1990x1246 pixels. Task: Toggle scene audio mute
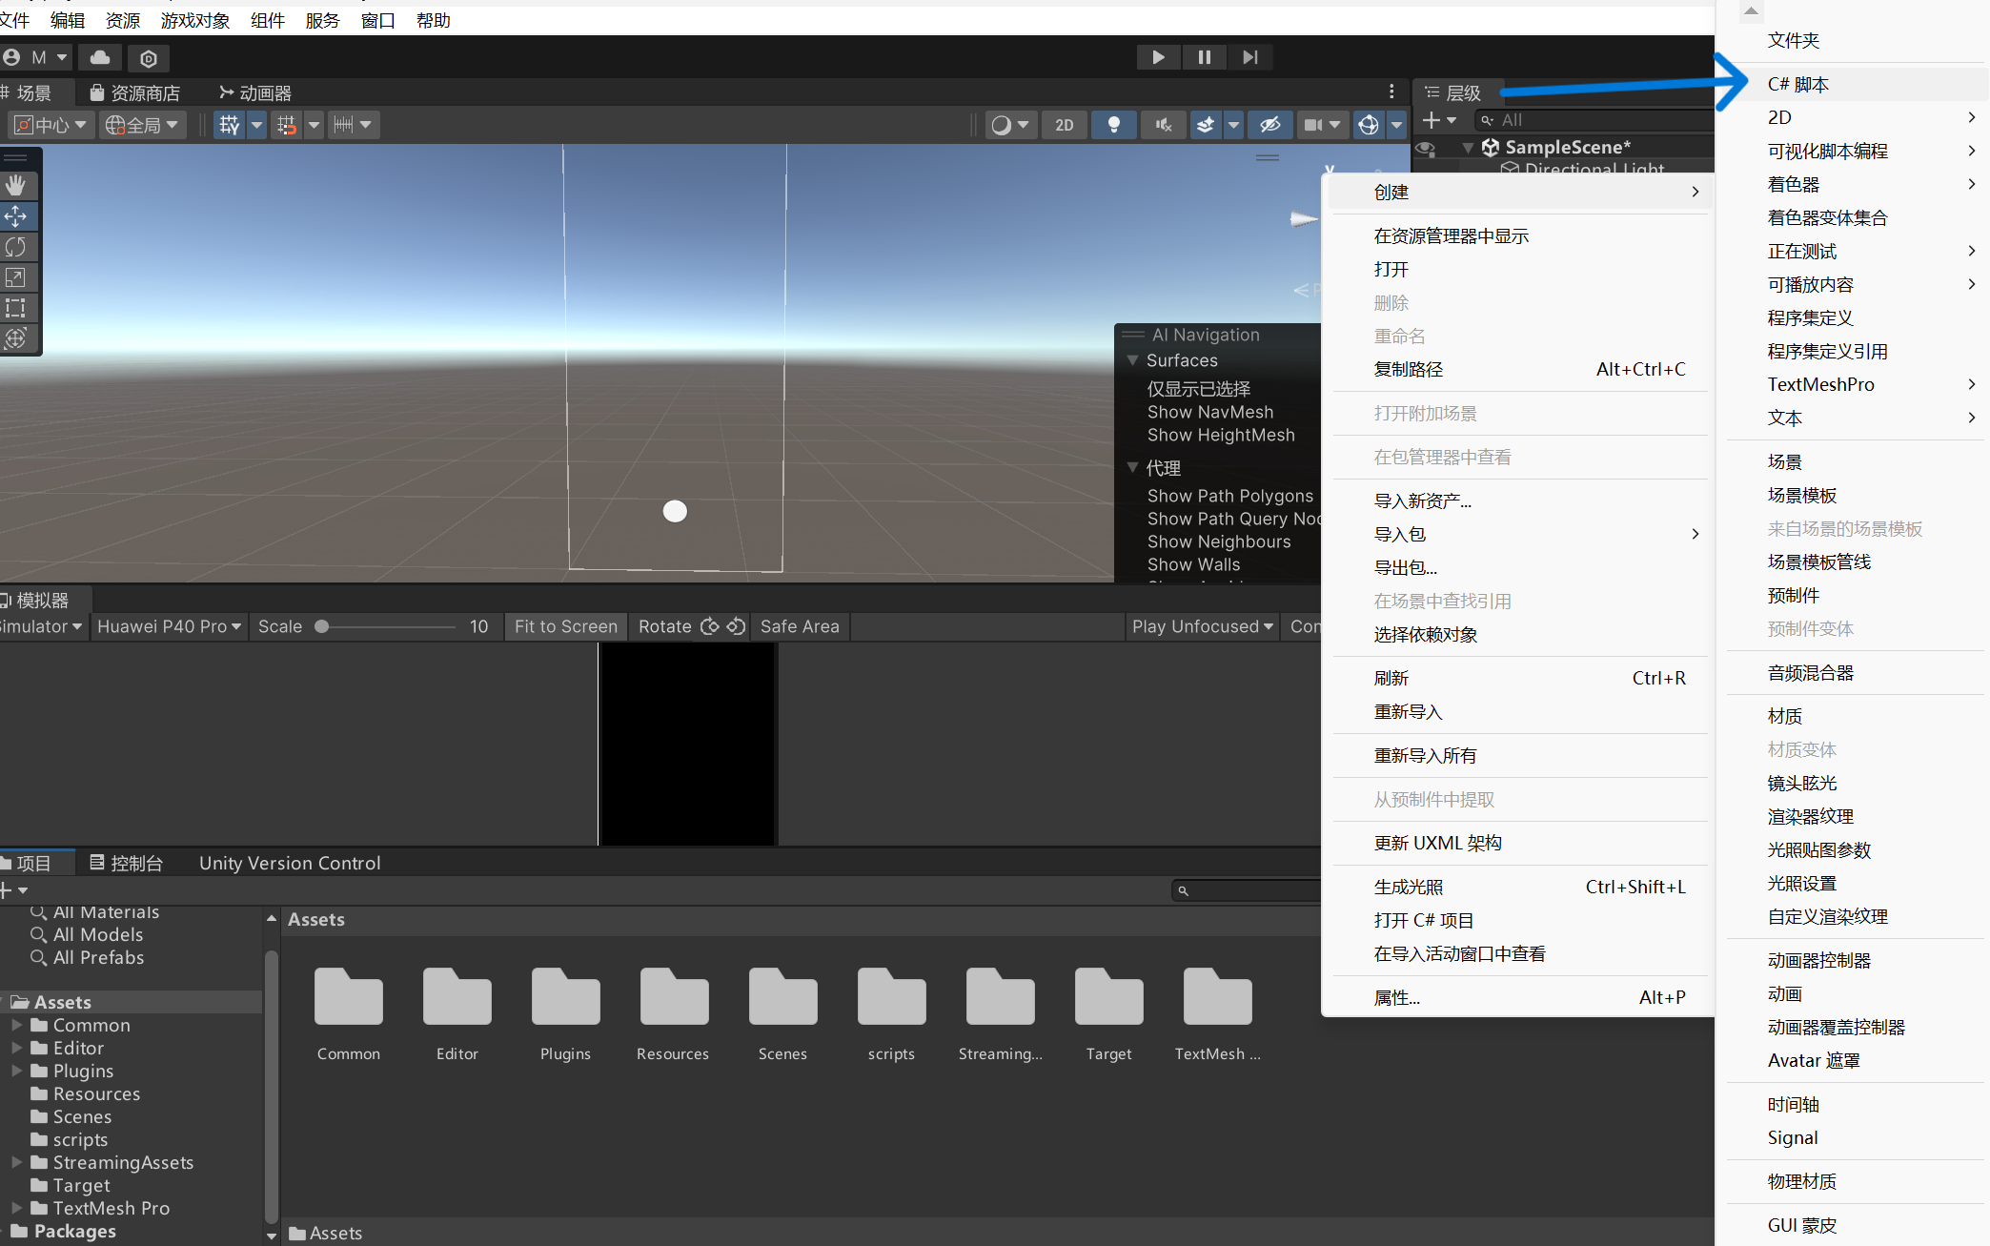point(1163,125)
